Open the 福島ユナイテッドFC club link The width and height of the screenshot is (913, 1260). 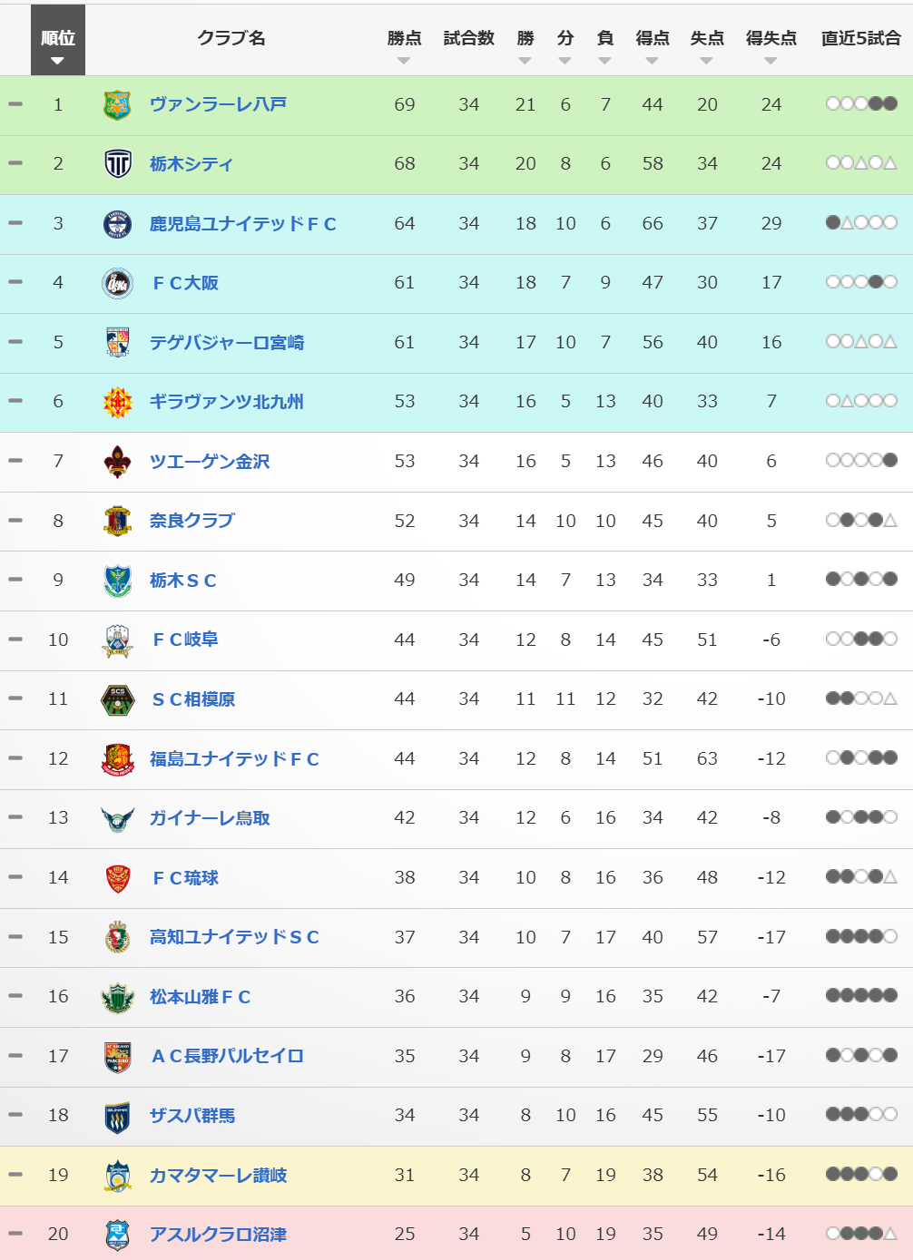tap(234, 759)
